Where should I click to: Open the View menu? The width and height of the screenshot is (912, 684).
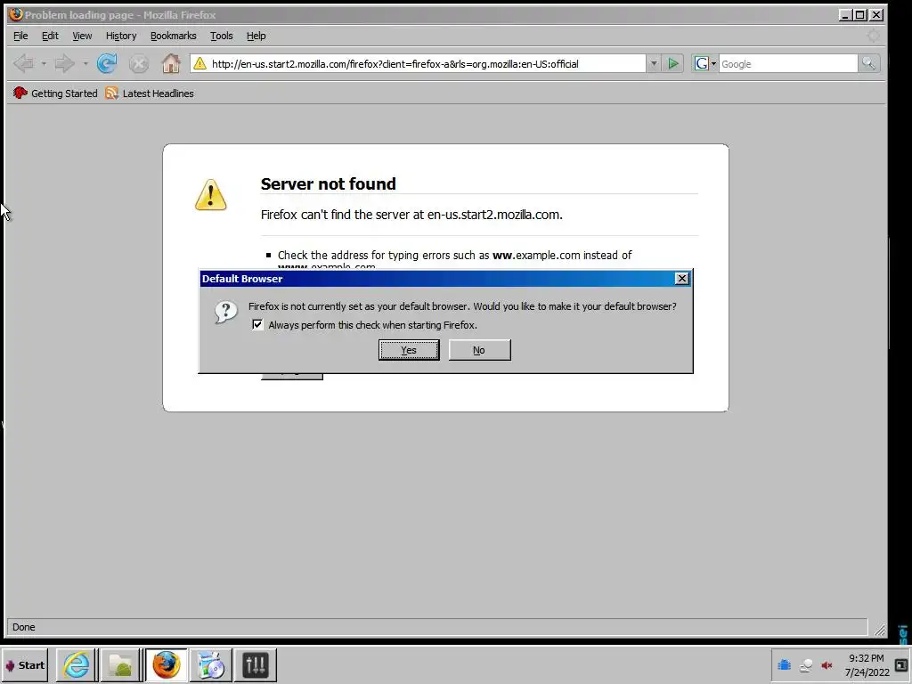tap(82, 36)
